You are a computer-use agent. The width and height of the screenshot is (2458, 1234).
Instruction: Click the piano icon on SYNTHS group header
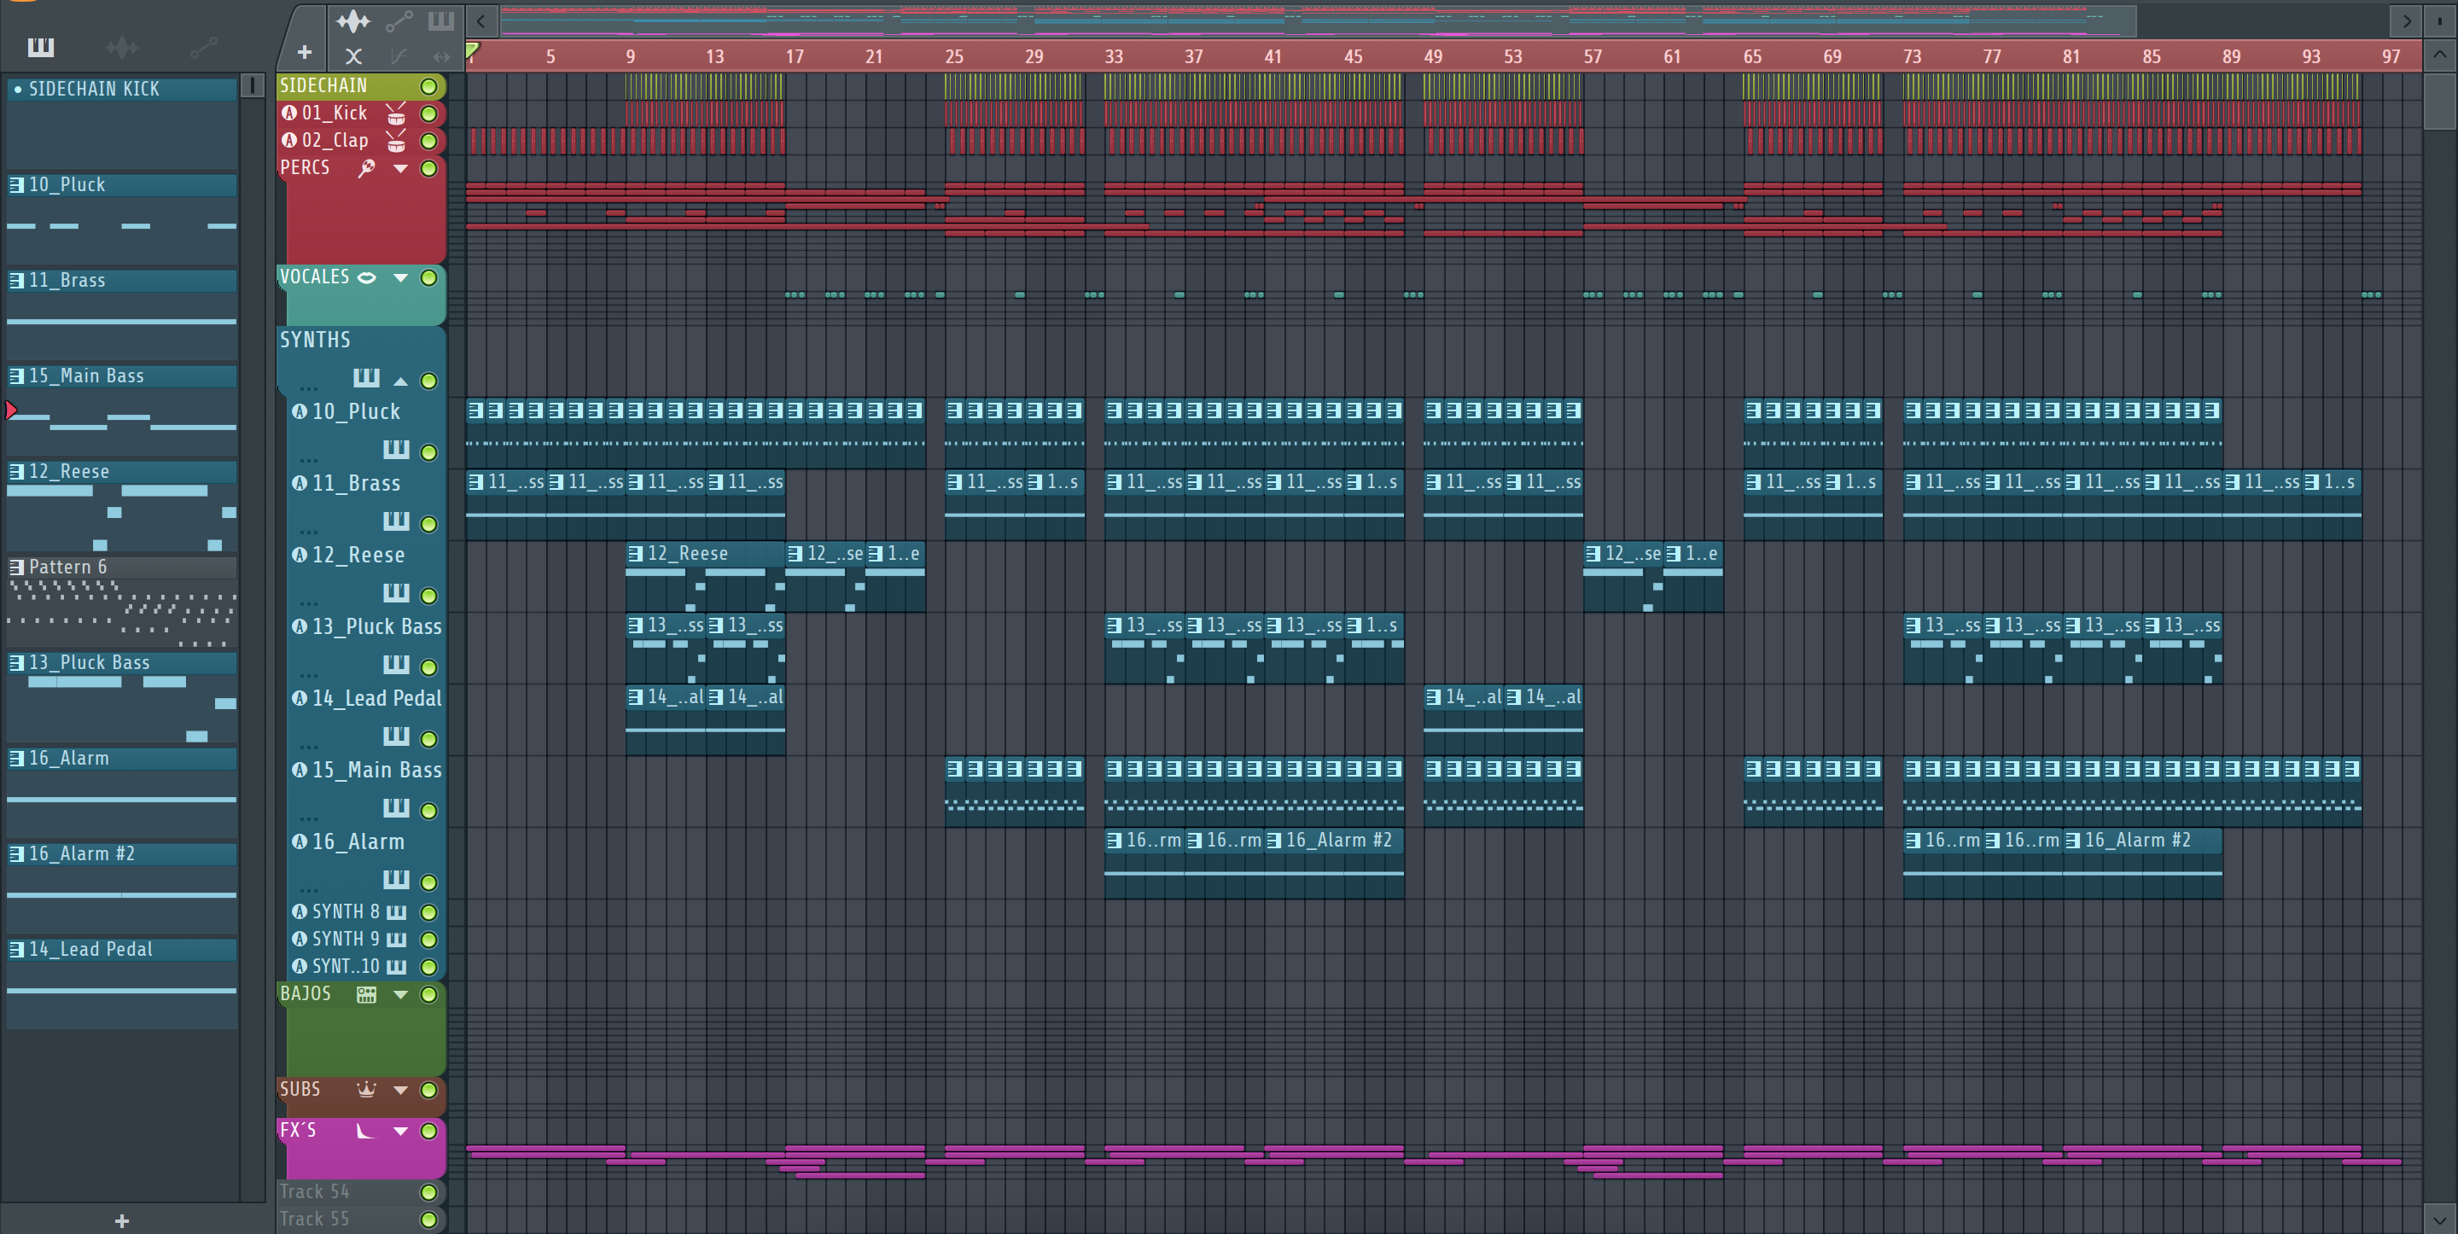pyautogui.click(x=366, y=378)
